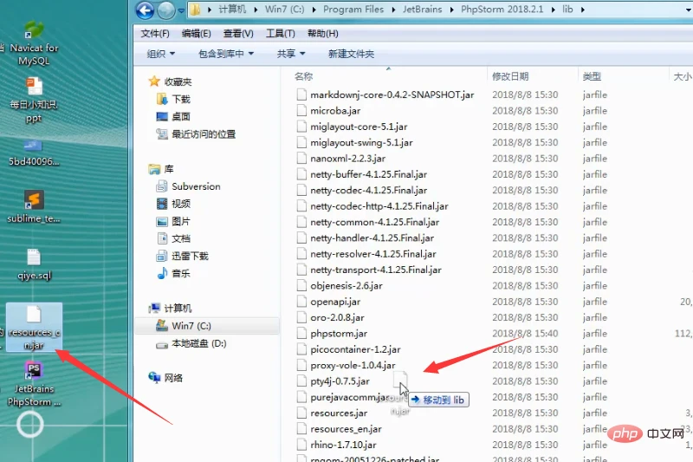
Task: Click JetBrains breadcrumb in address bar
Action: pos(422,10)
